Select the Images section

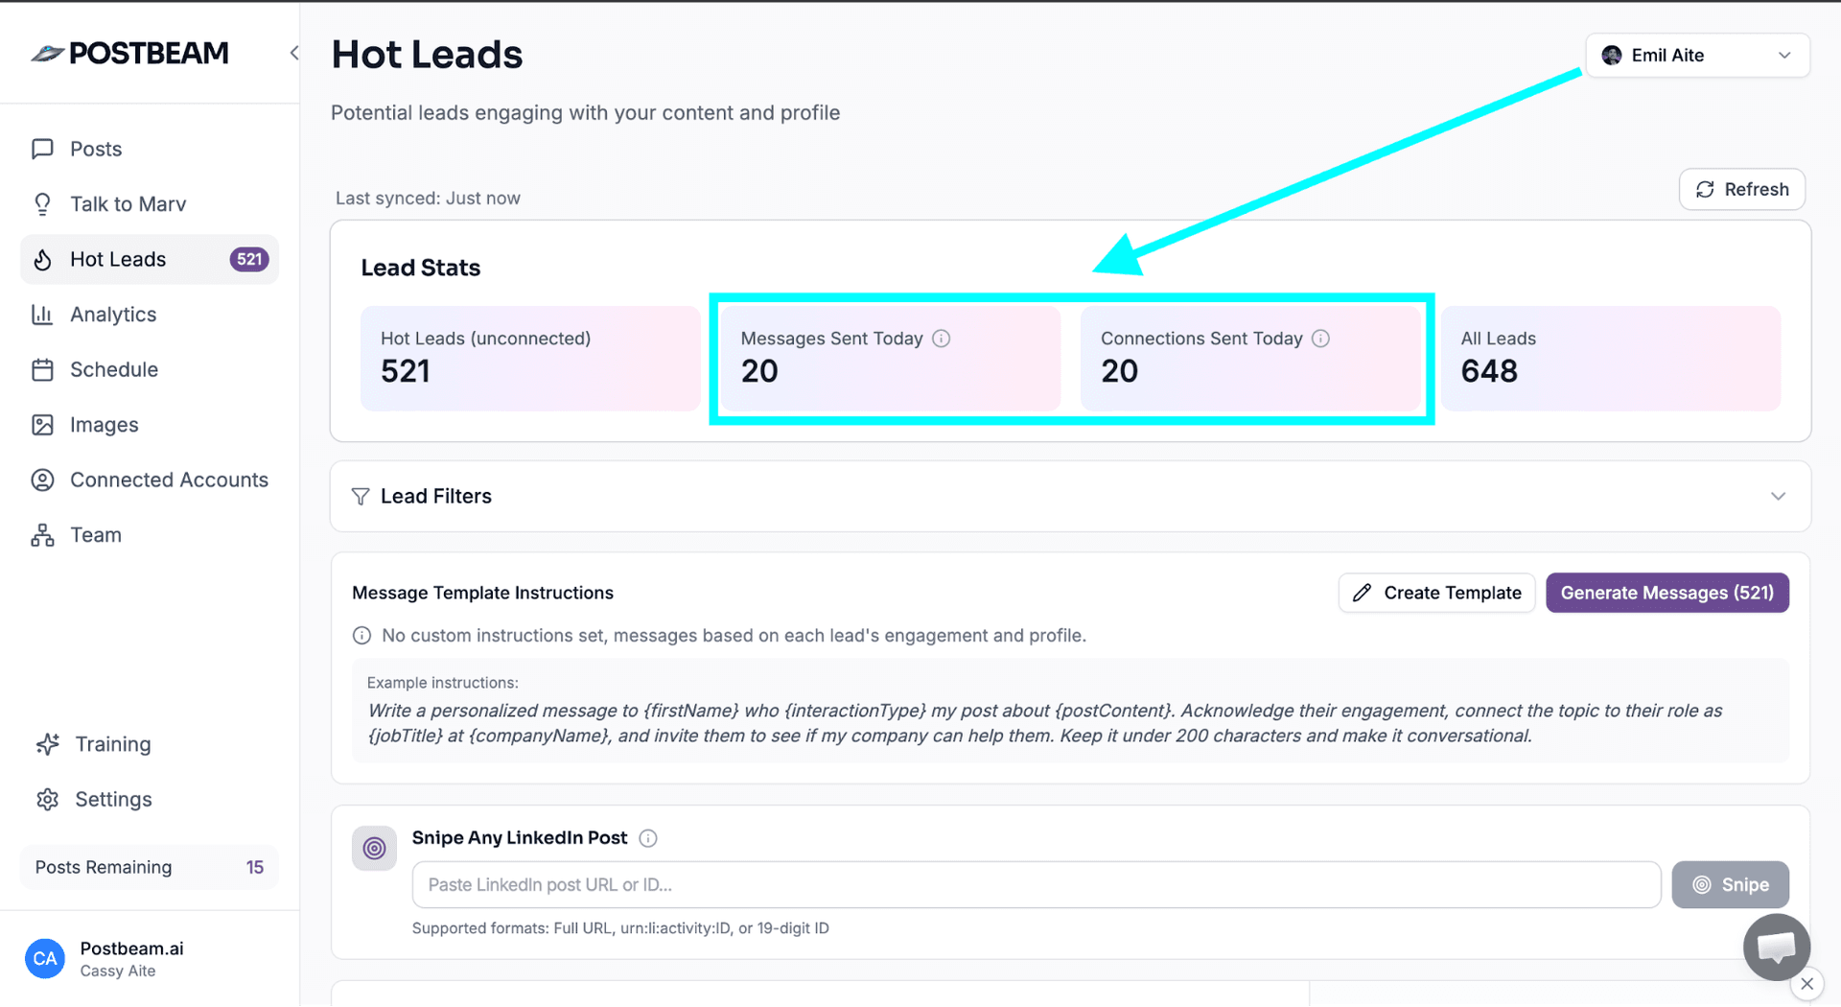(105, 424)
